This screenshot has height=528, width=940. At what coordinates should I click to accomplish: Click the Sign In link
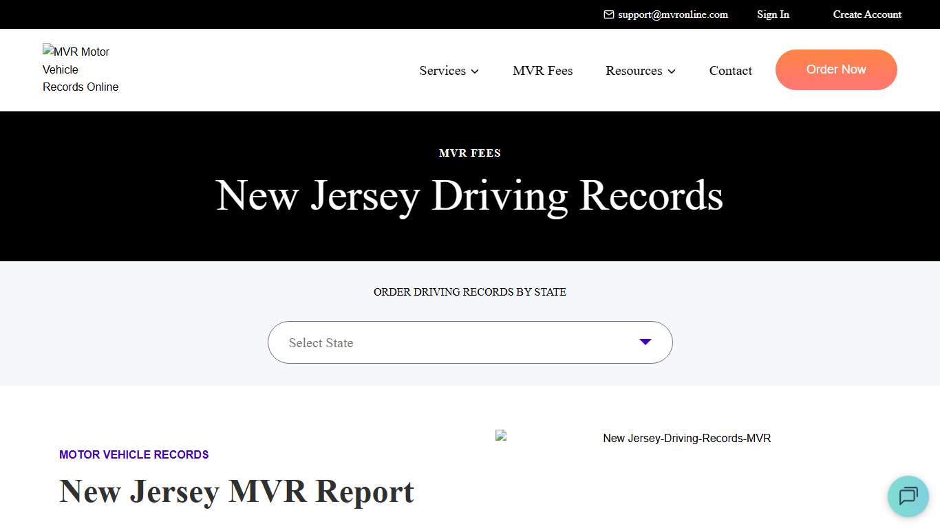click(x=773, y=14)
